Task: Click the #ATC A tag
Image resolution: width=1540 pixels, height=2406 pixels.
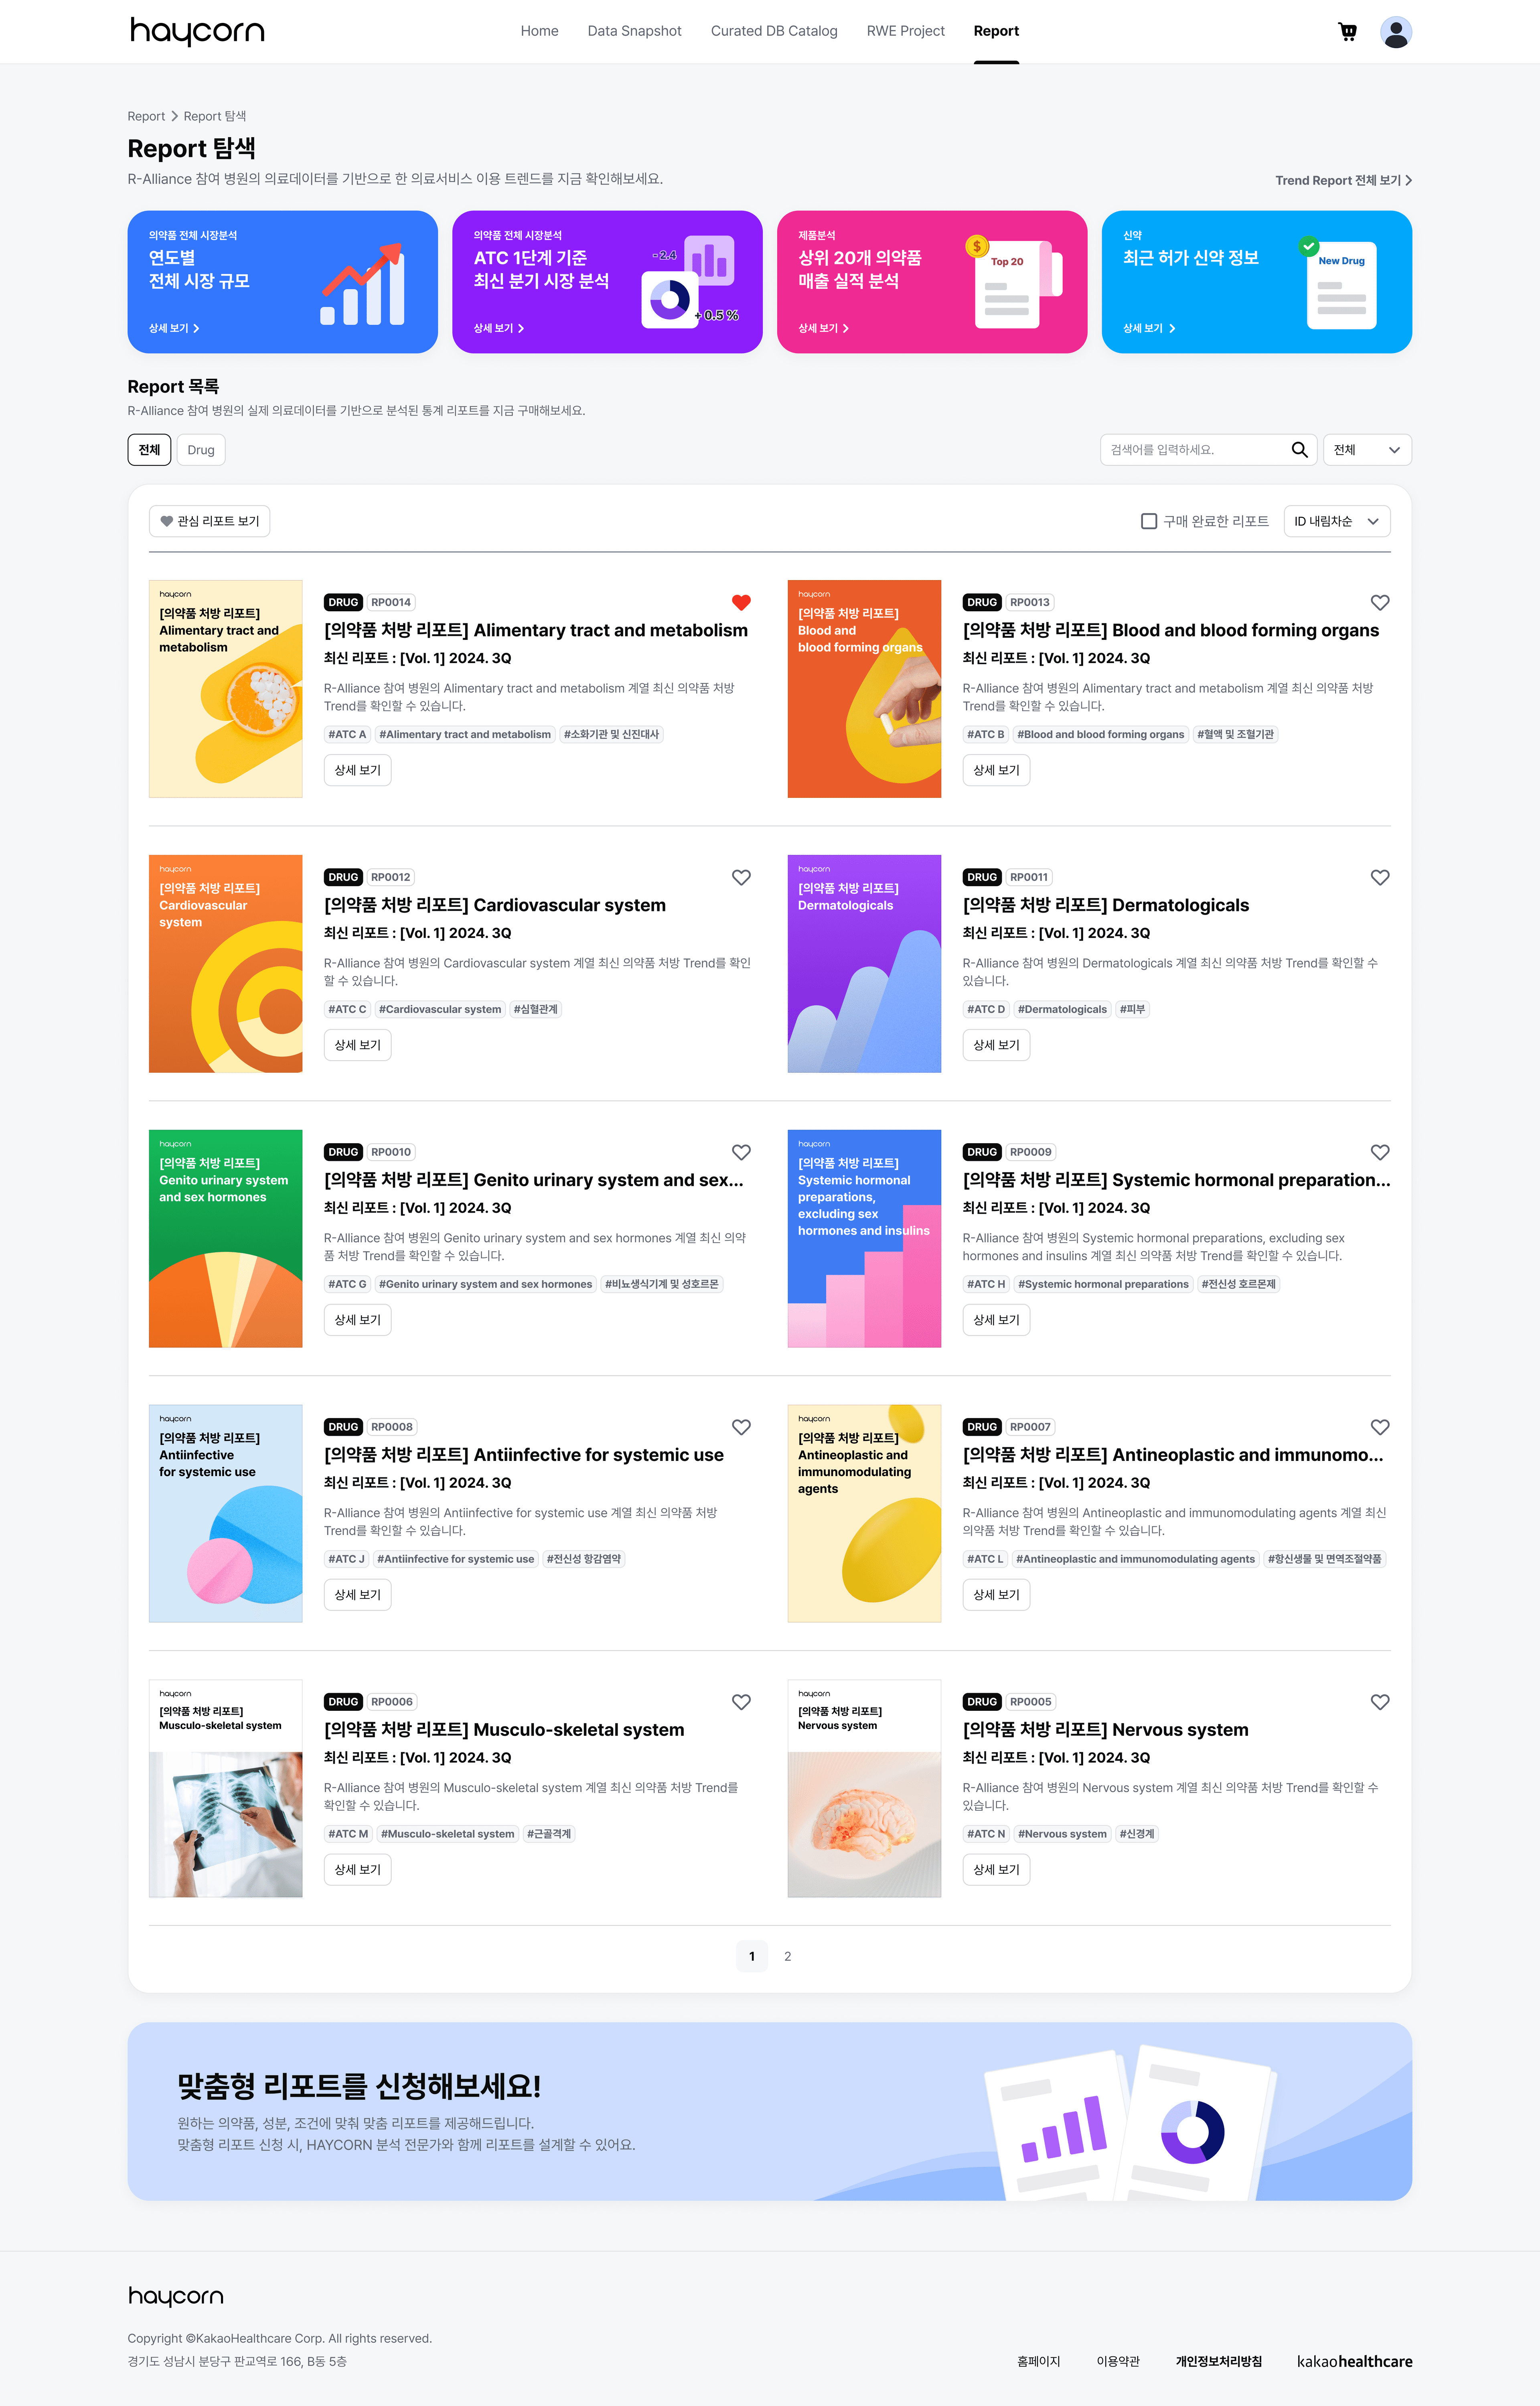Action: click(x=347, y=734)
